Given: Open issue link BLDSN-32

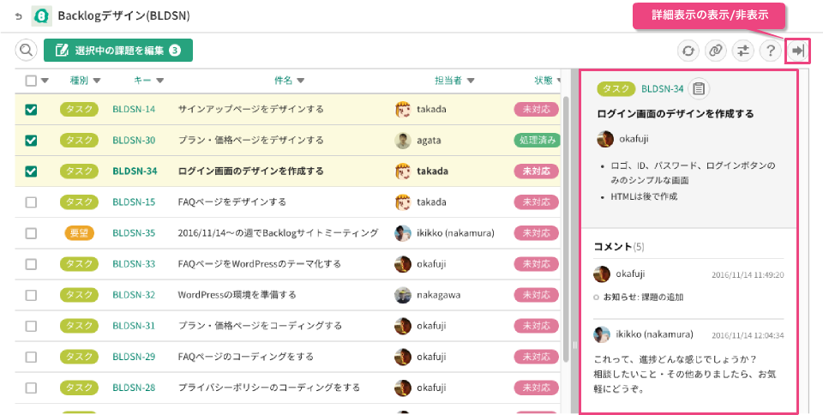Looking at the screenshot, I should (134, 295).
